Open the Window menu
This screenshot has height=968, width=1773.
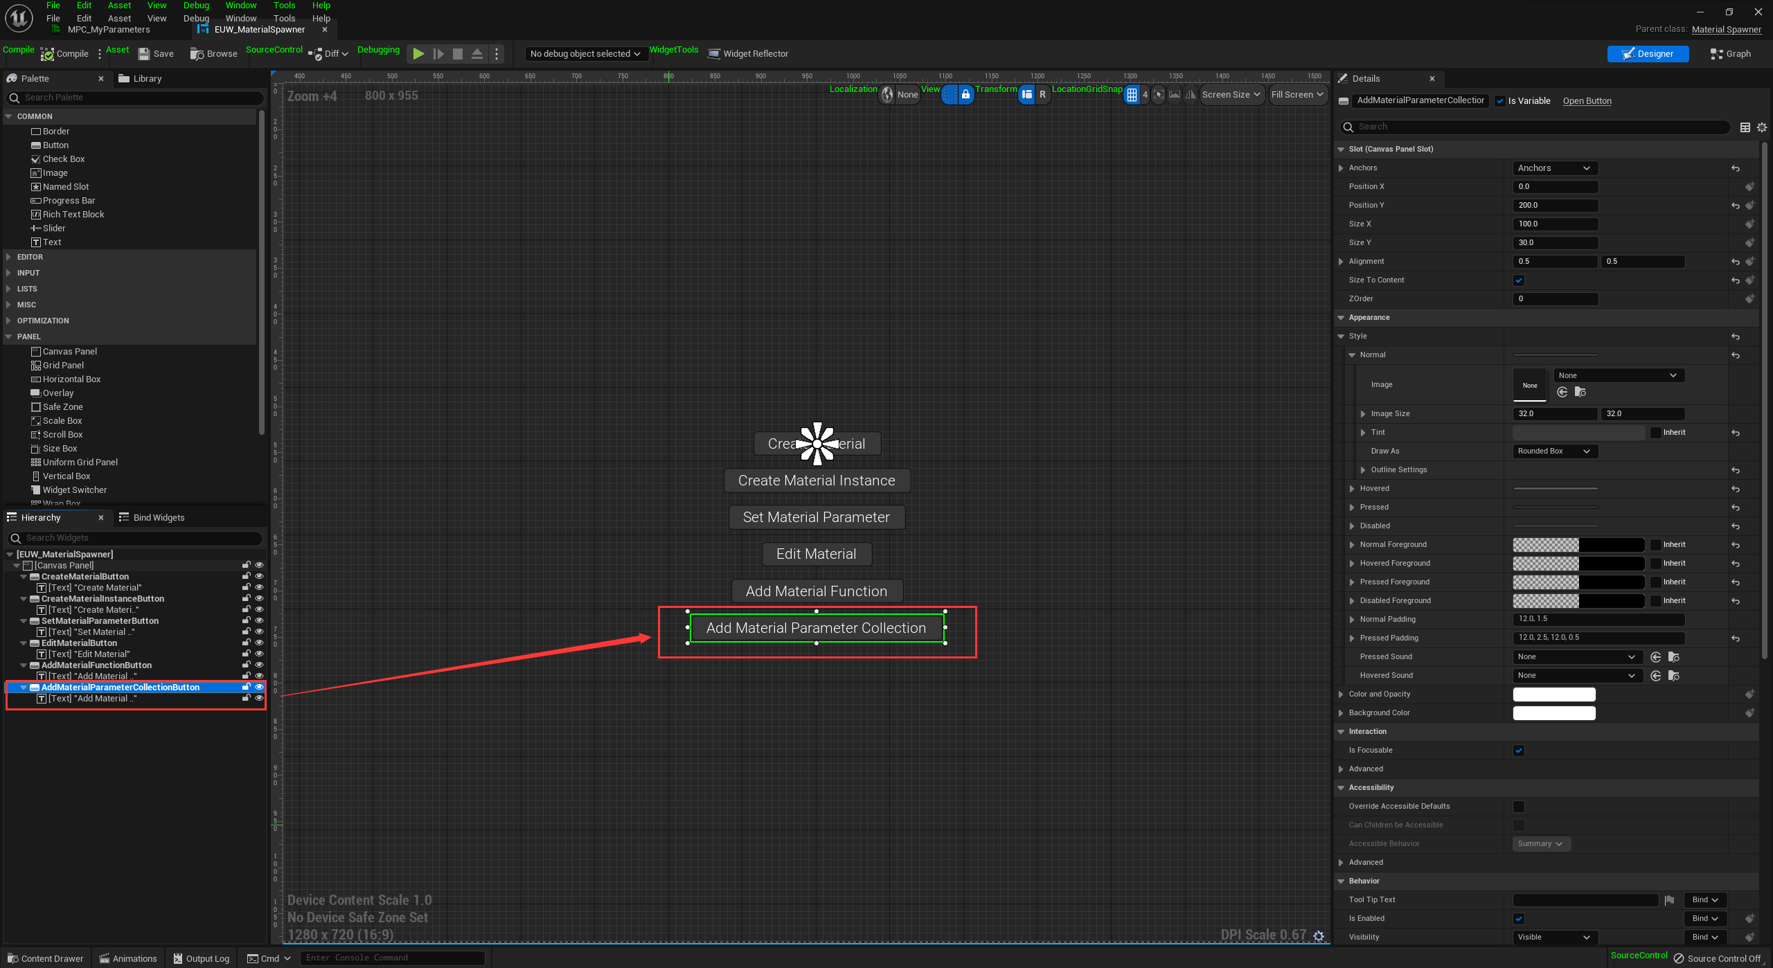240,18
